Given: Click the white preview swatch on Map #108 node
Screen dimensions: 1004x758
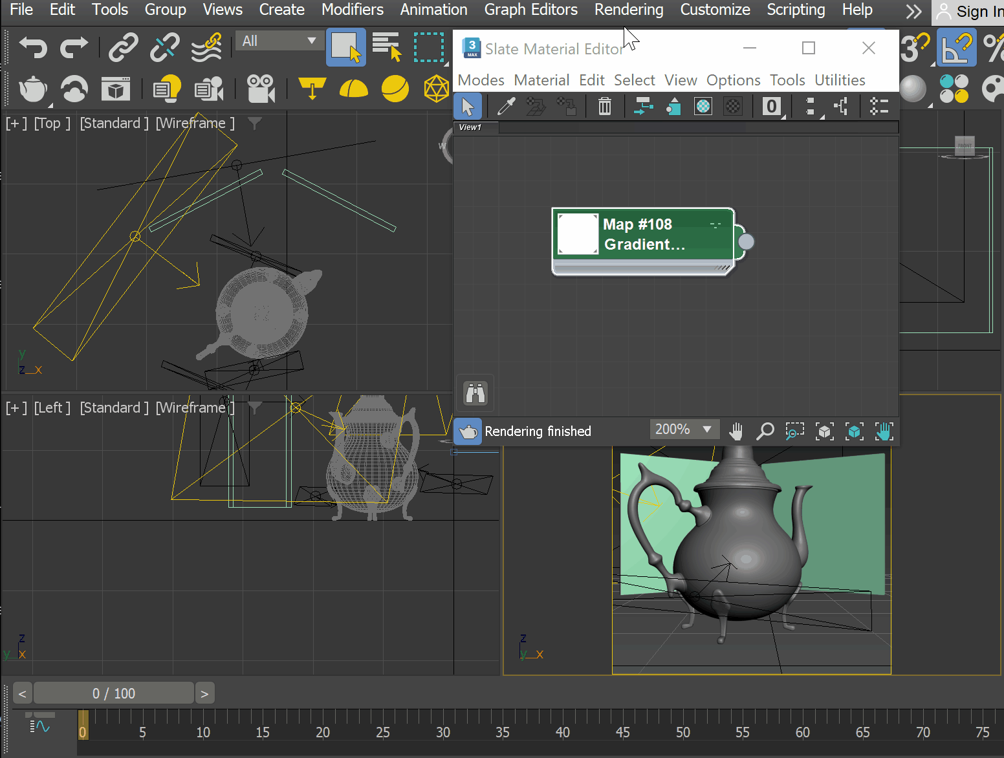Looking at the screenshot, I should click(x=578, y=234).
